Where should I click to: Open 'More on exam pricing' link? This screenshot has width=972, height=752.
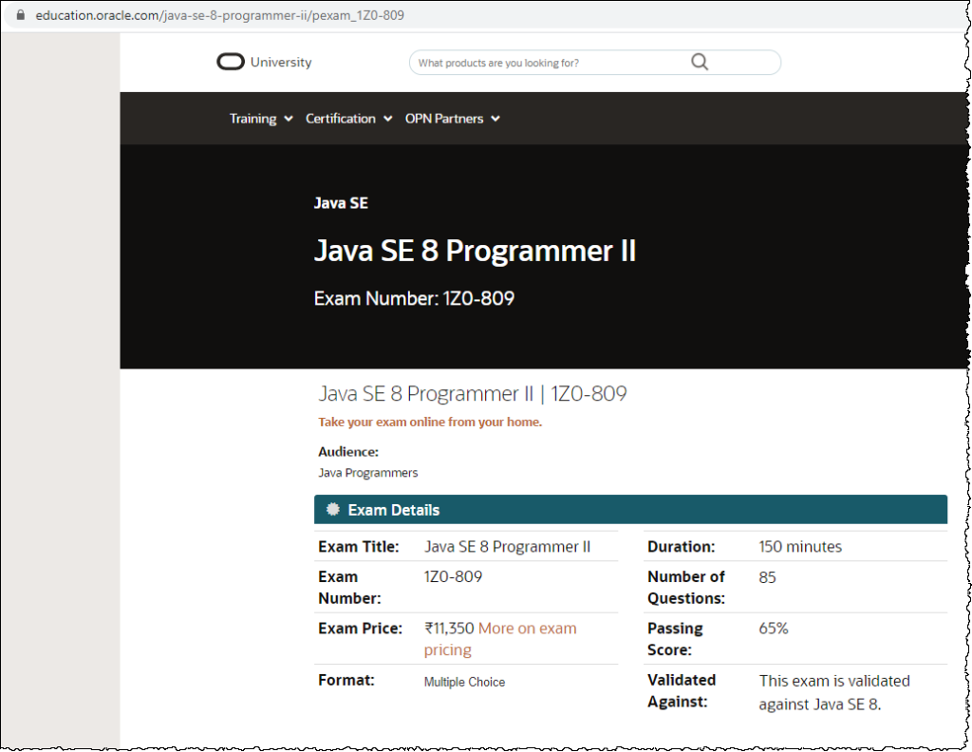[500, 639]
